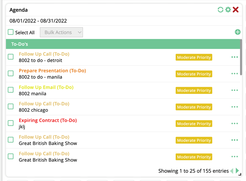Click the green plus add icon
This screenshot has width=246, height=181.
238,32
